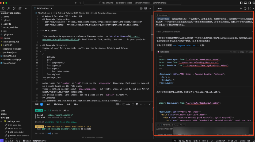Open the Explorer files view icon
Image resolution: width=255 pixels, height=142 pixels.
pyautogui.click(x=3, y=8)
